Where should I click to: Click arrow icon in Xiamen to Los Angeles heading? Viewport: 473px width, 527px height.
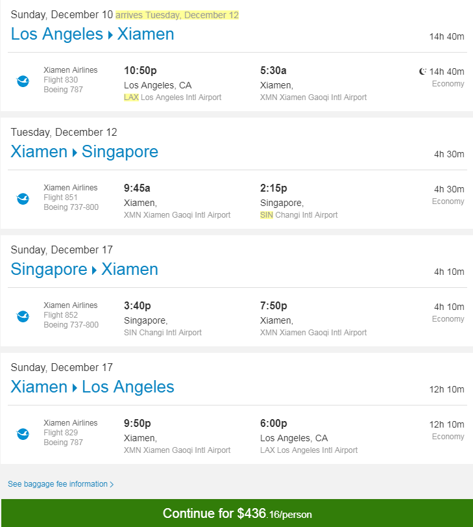point(75,388)
